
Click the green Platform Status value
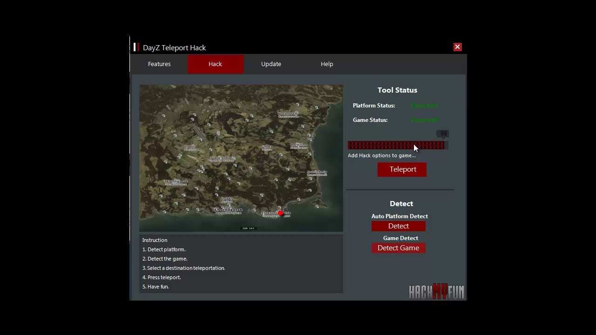click(424, 106)
